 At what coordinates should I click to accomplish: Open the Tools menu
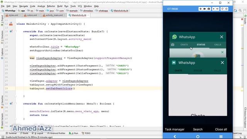click(73, 6)
